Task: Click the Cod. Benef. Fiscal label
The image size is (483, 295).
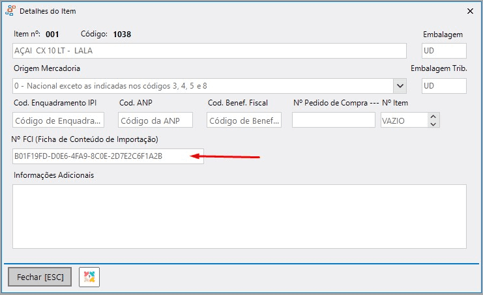Action: tap(238, 103)
